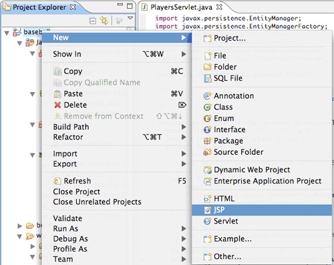Click the Package icon
The image size is (334, 265).
(207, 141)
